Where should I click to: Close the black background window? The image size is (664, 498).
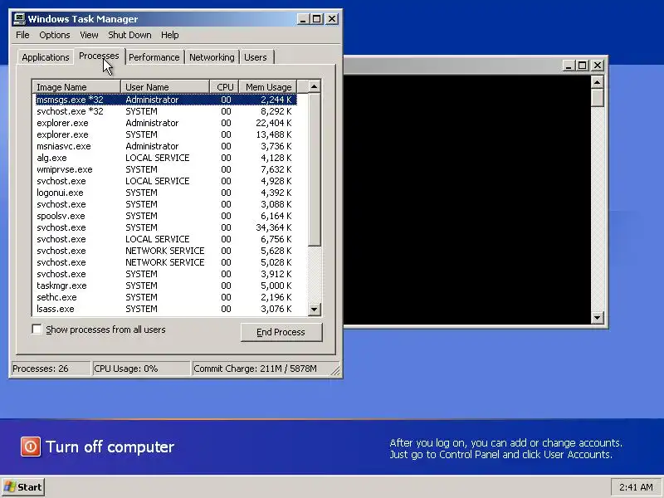598,66
